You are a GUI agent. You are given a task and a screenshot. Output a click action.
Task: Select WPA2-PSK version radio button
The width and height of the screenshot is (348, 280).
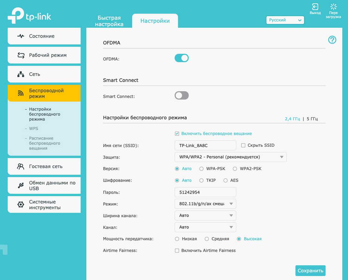[235, 169]
